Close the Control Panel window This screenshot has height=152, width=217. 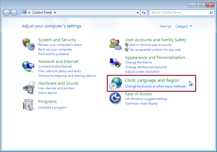point(210,5)
